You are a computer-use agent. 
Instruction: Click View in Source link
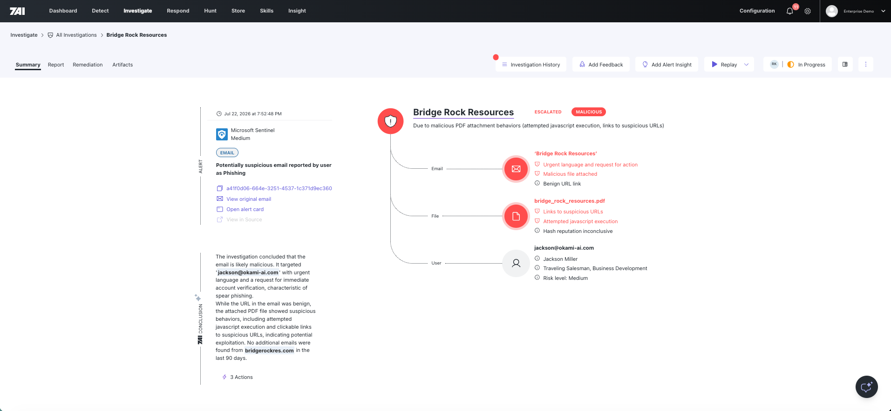244,219
